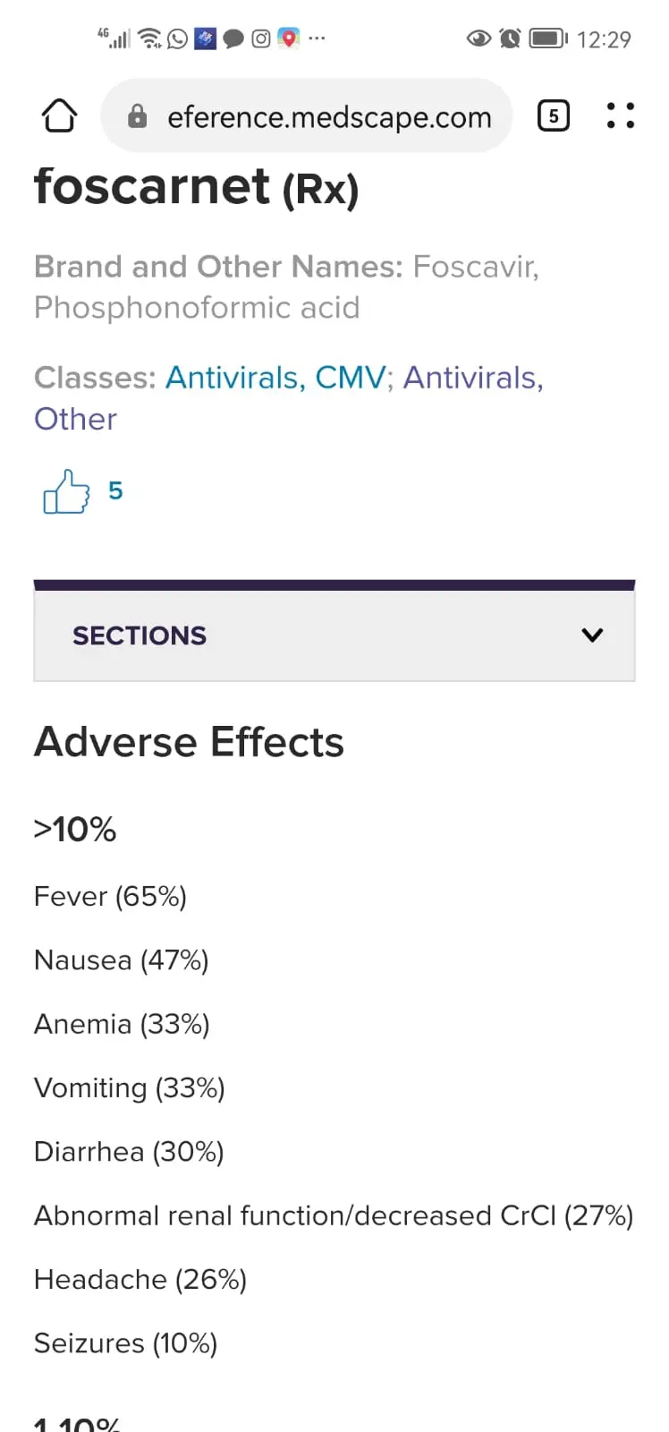Tap the Adverse Effects heading
This screenshot has width=669, height=1432.
(189, 742)
